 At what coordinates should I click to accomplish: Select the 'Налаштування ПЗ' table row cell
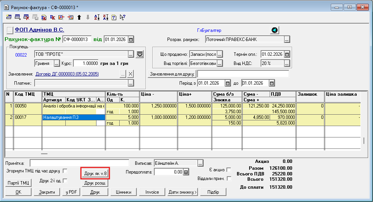(x=68, y=118)
